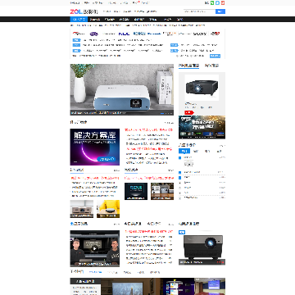Viewport: 295px width, 295px height.
Task: Play the video with two presenters
Action: (x=94, y=248)
